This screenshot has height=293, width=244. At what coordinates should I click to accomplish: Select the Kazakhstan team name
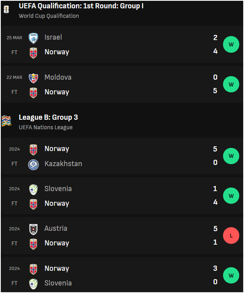pyautogui.click(x=63, y=164)
